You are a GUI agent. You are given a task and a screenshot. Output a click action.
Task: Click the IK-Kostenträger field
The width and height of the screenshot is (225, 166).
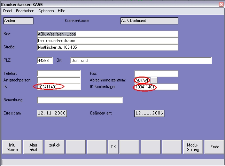point(156,87)
